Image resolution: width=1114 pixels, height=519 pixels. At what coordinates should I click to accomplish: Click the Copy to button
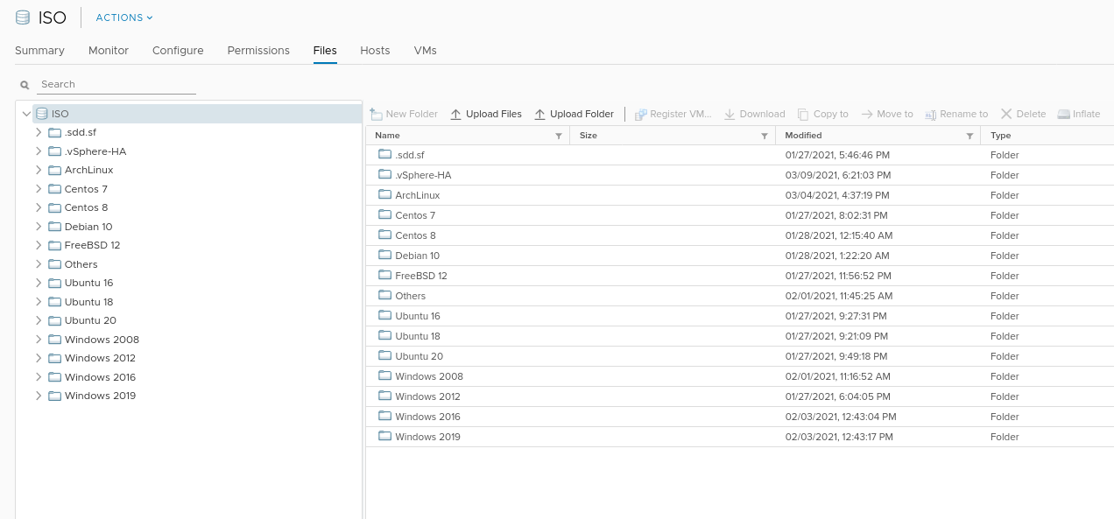pos(823,114)
